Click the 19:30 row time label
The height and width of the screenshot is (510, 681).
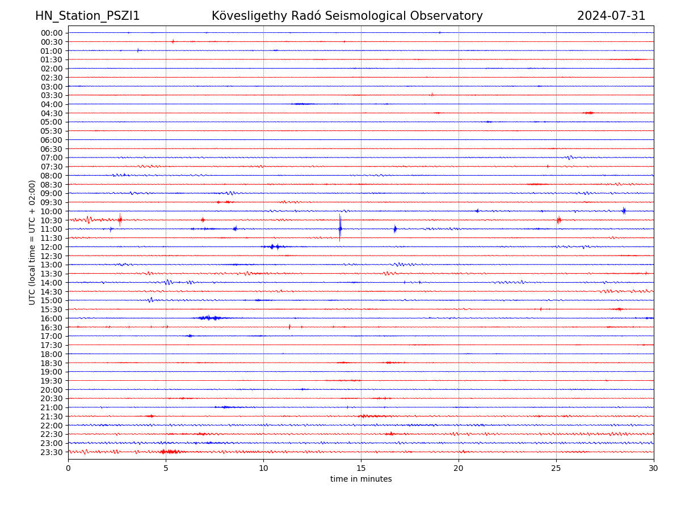(x=52, y=381)
